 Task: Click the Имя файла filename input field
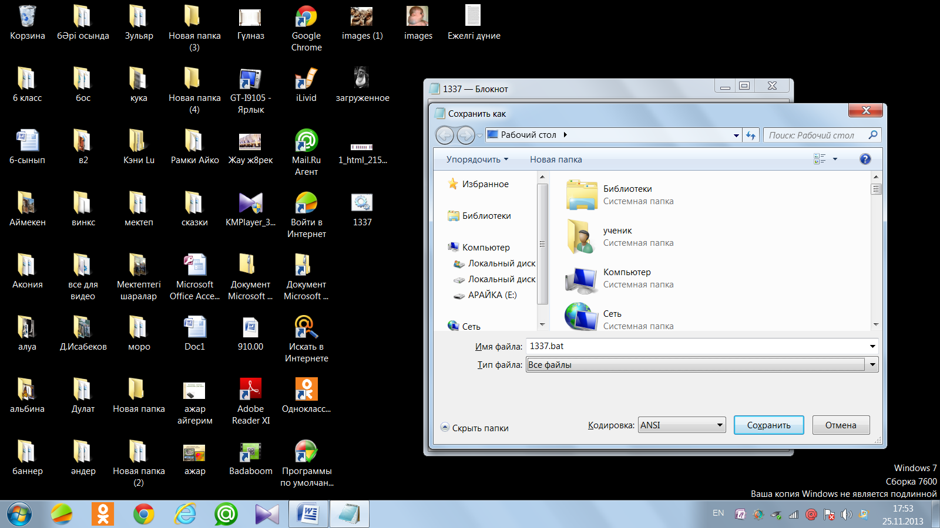point(696,346)
